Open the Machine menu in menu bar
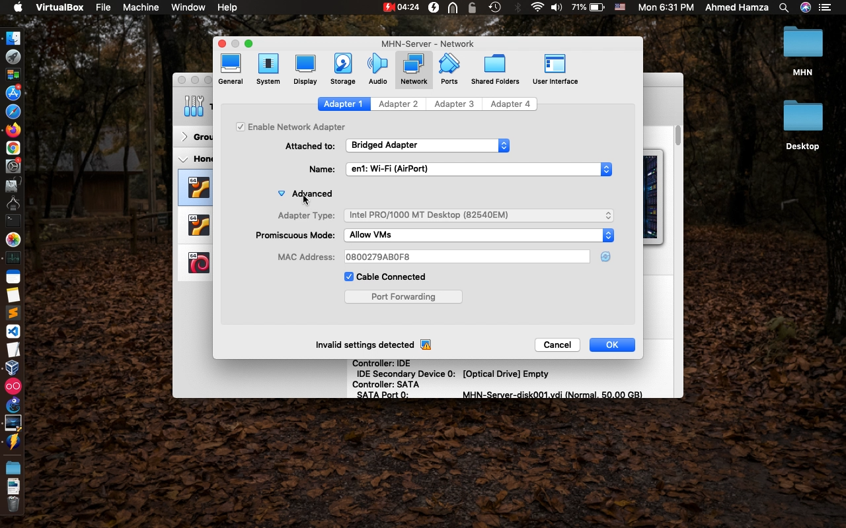 (x=140, y=7)
